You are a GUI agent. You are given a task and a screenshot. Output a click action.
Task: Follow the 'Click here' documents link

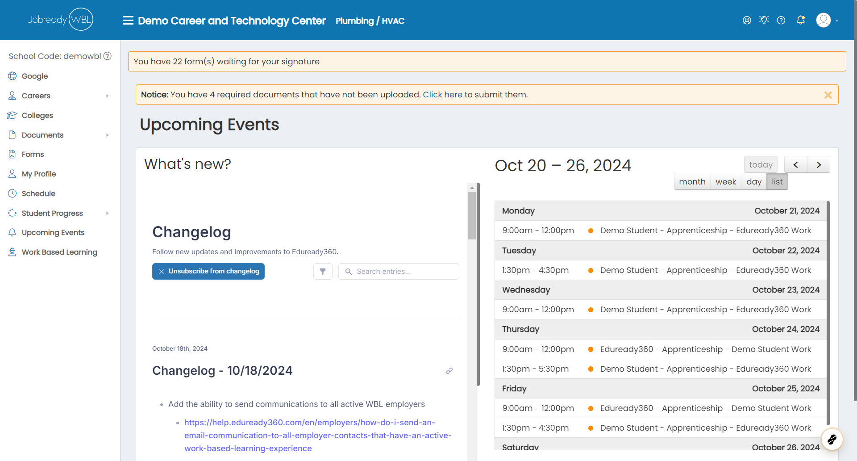[442, 95]
